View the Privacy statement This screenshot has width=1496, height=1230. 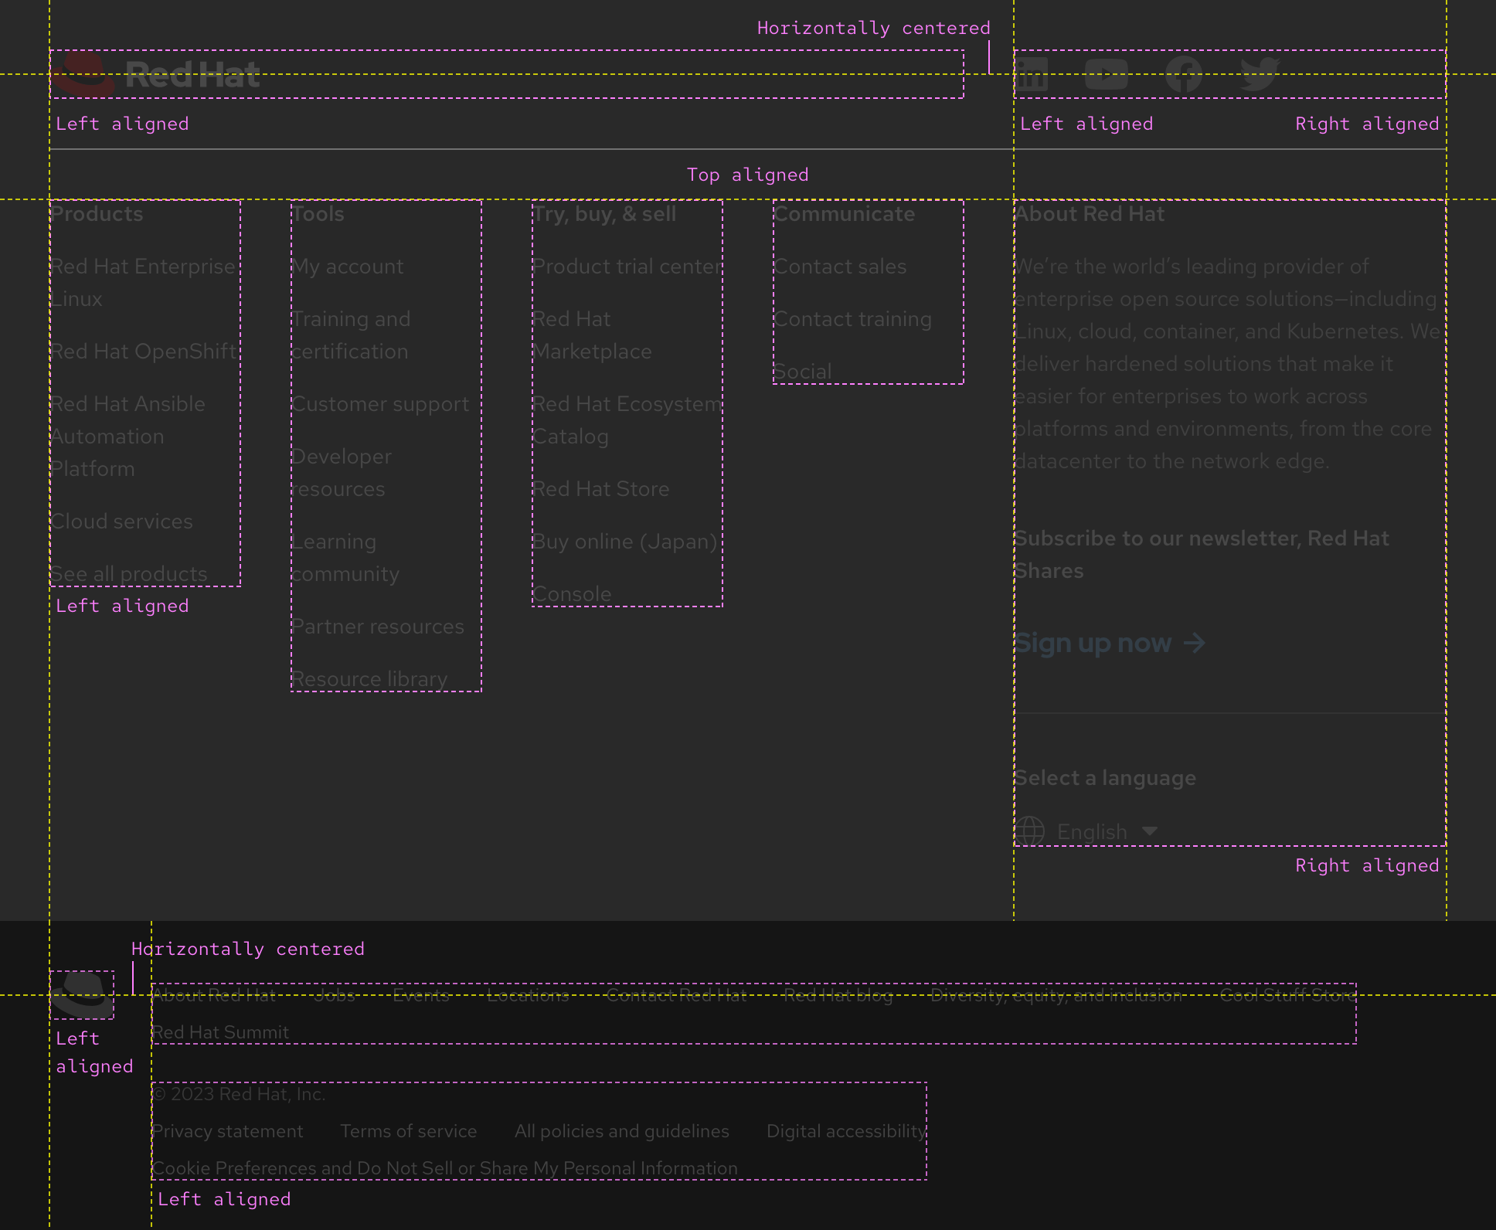pyautogui.click(x=227, y=1131)
